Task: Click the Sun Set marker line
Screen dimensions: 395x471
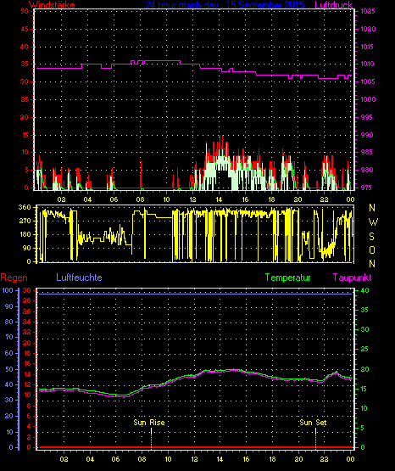Action: pos(315,438)
